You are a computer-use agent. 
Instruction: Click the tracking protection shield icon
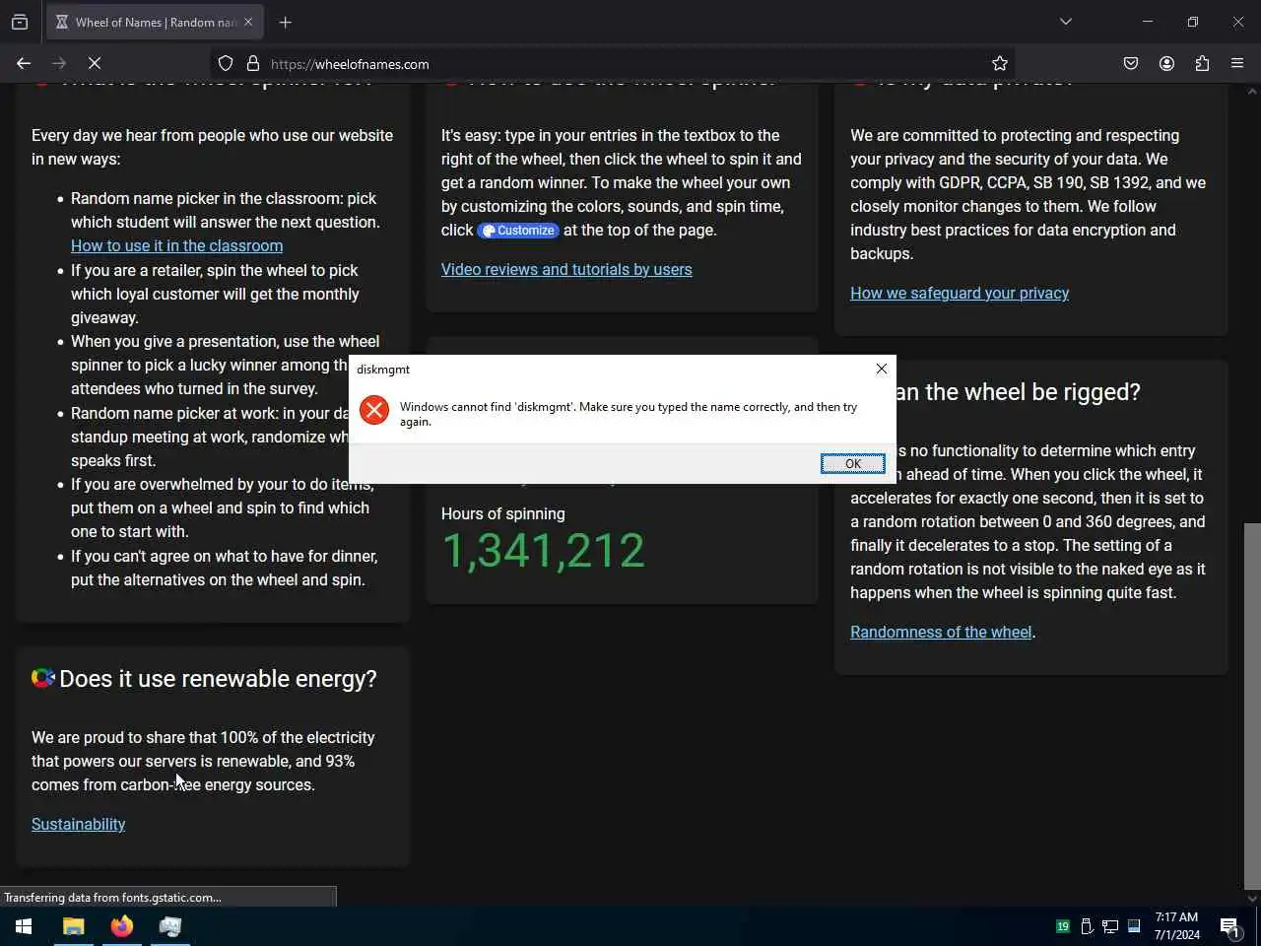click(226, 63)
